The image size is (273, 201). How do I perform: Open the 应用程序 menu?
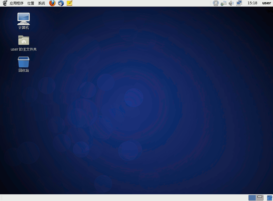coord(17,3)
